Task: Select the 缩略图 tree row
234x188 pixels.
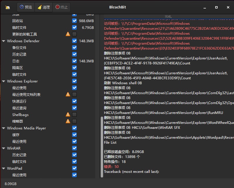Action: [48, 121]
